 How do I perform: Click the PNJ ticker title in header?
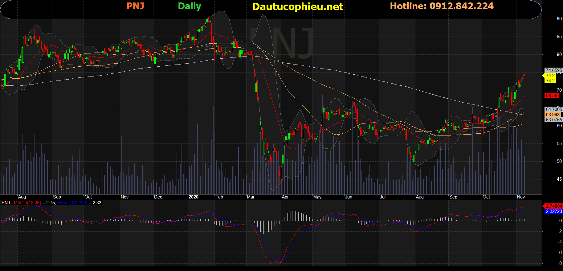(135, 6)
